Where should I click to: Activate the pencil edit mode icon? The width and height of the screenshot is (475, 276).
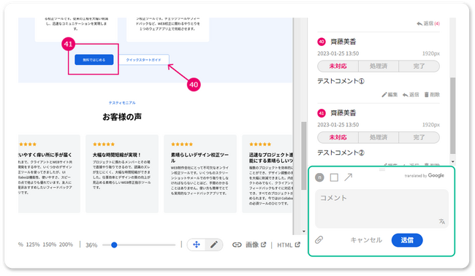point(214,245)
